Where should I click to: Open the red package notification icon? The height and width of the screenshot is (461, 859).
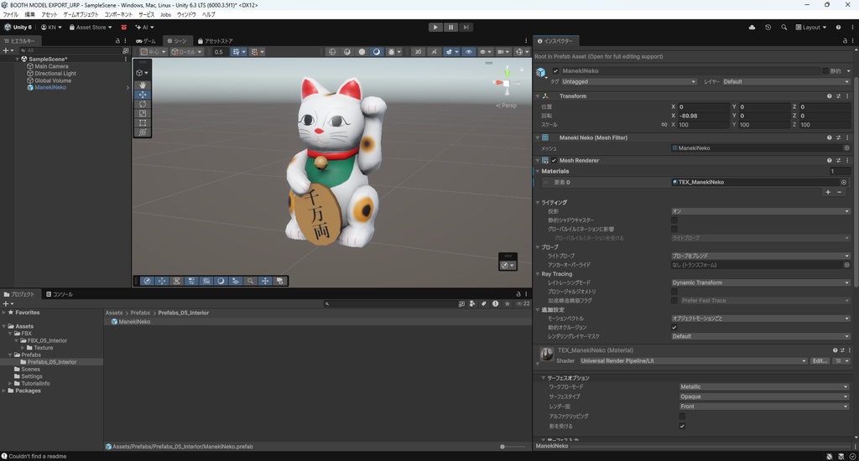124,28
